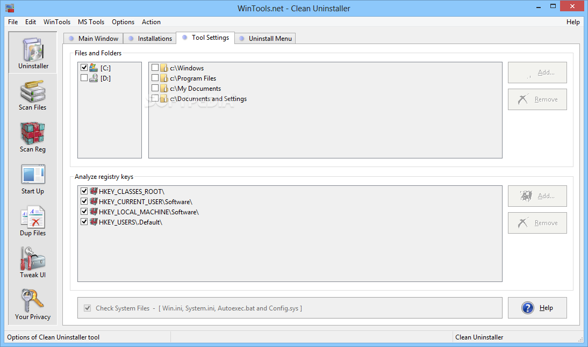Open the Start Up tool

tap(33, 179)
